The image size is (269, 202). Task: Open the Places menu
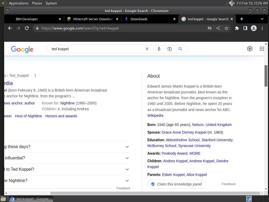pos(37,3)
